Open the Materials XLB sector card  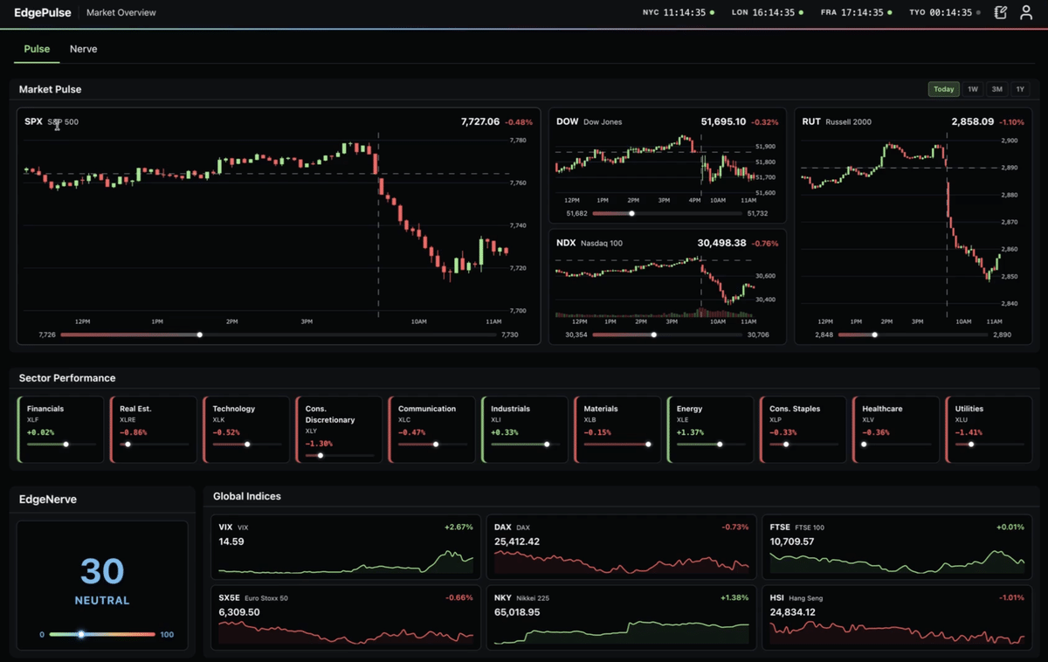(x=617, y=430)
